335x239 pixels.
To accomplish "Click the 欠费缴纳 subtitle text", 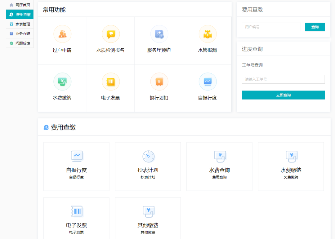I will pos(291,177).
